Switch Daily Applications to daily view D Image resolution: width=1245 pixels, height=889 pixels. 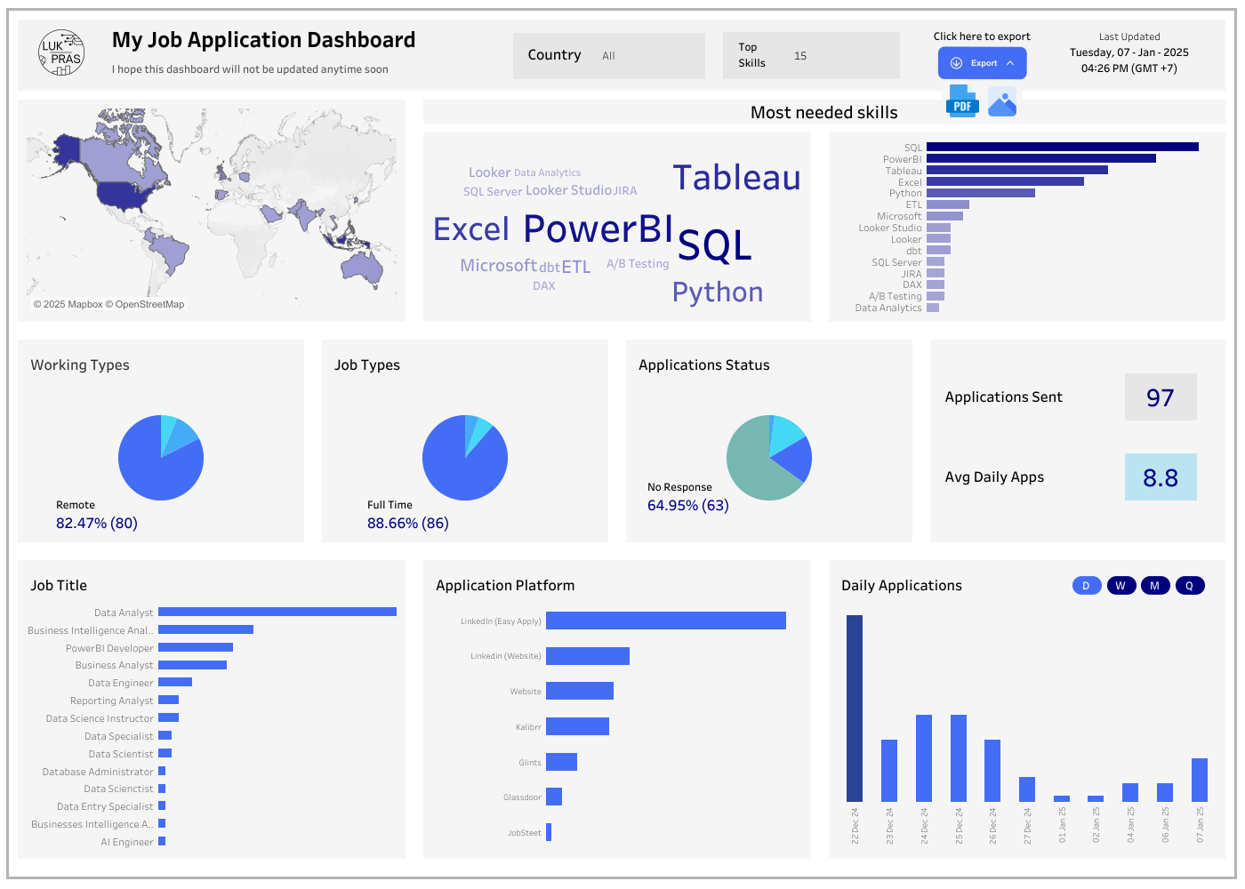point(1086,586)
